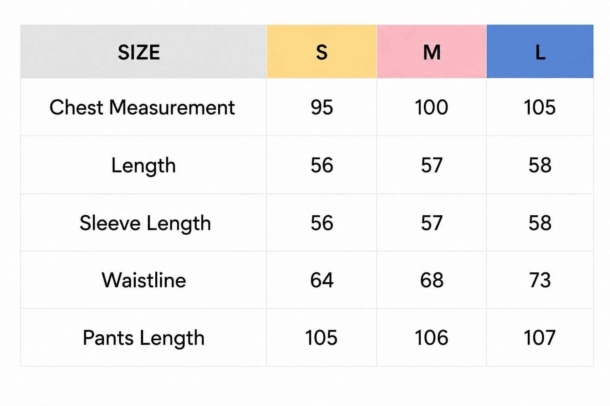
Task: Click the SIZE header cell
Action: tap(143, 52)
